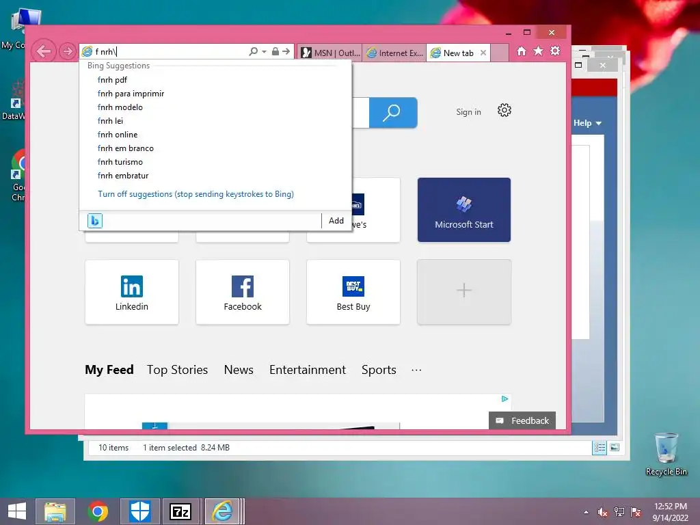Open Favorites star icon

click(539, 51)
